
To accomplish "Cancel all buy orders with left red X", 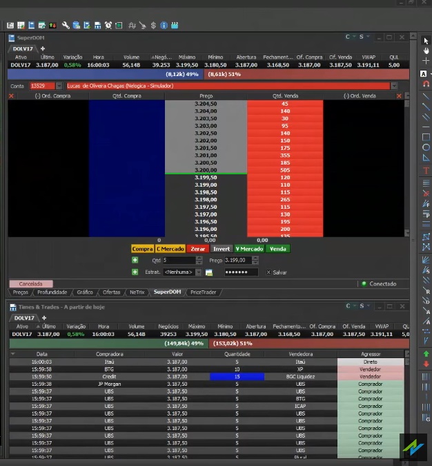I will click(x=11, y=96).
